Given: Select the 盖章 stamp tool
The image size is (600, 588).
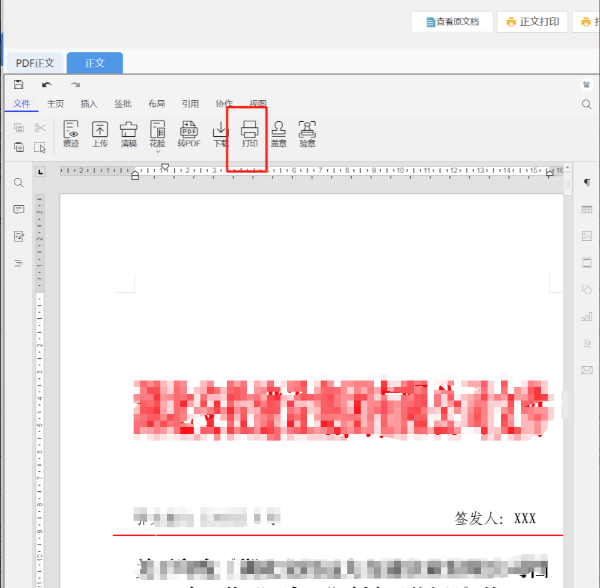Looking at the screenshot, I should [x=278, y=134].
